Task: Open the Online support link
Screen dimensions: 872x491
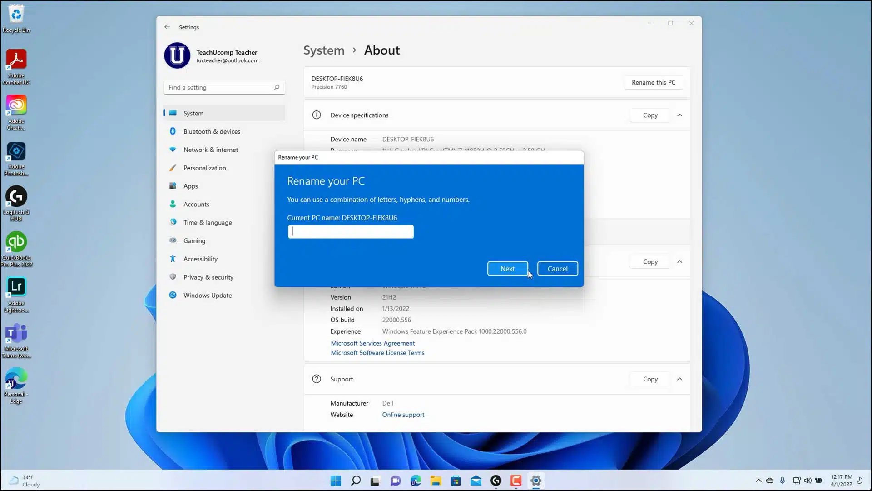Action: coord(403,414)
